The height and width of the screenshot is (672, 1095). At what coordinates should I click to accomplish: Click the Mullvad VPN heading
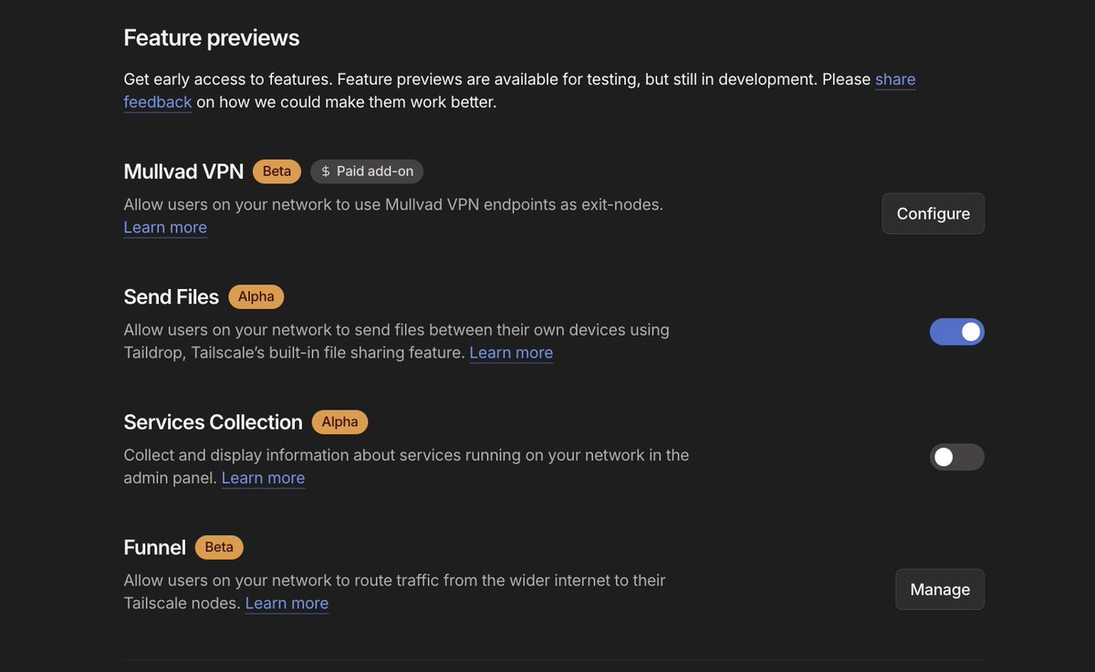(183, 171)
